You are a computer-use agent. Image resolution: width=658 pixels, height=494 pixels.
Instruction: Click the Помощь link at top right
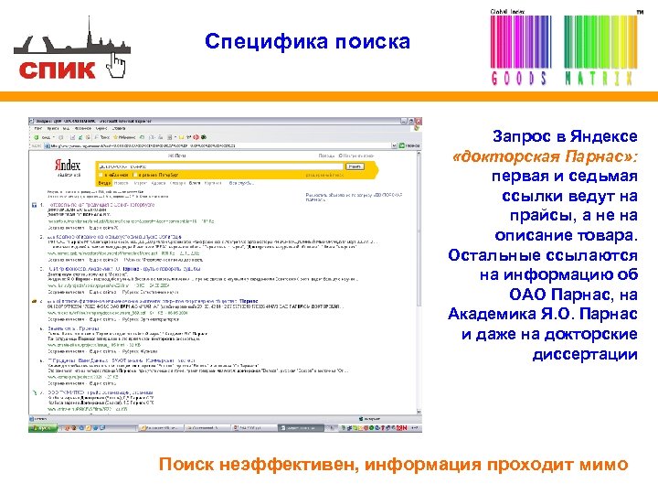point(326,156)
